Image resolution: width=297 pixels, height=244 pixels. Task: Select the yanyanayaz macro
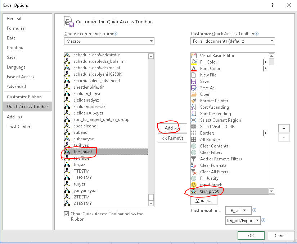click(x=106, y=191)
